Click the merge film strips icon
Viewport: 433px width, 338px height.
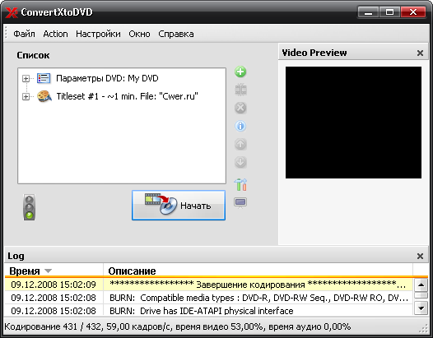240,90
